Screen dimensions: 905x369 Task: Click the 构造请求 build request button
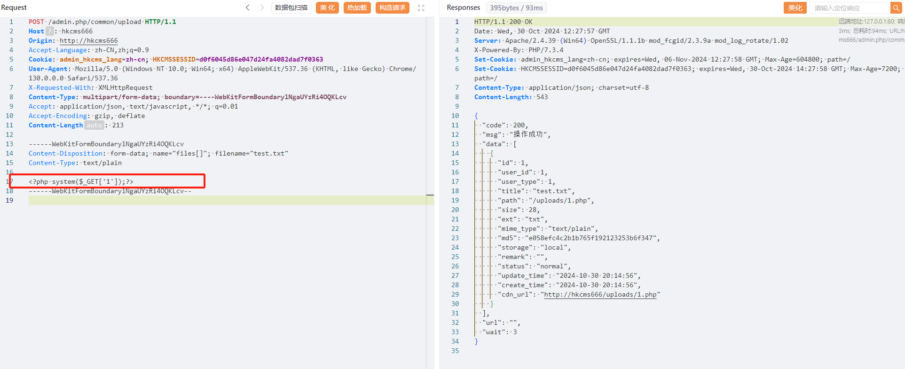pyautogui.click(x=392, y=8)
